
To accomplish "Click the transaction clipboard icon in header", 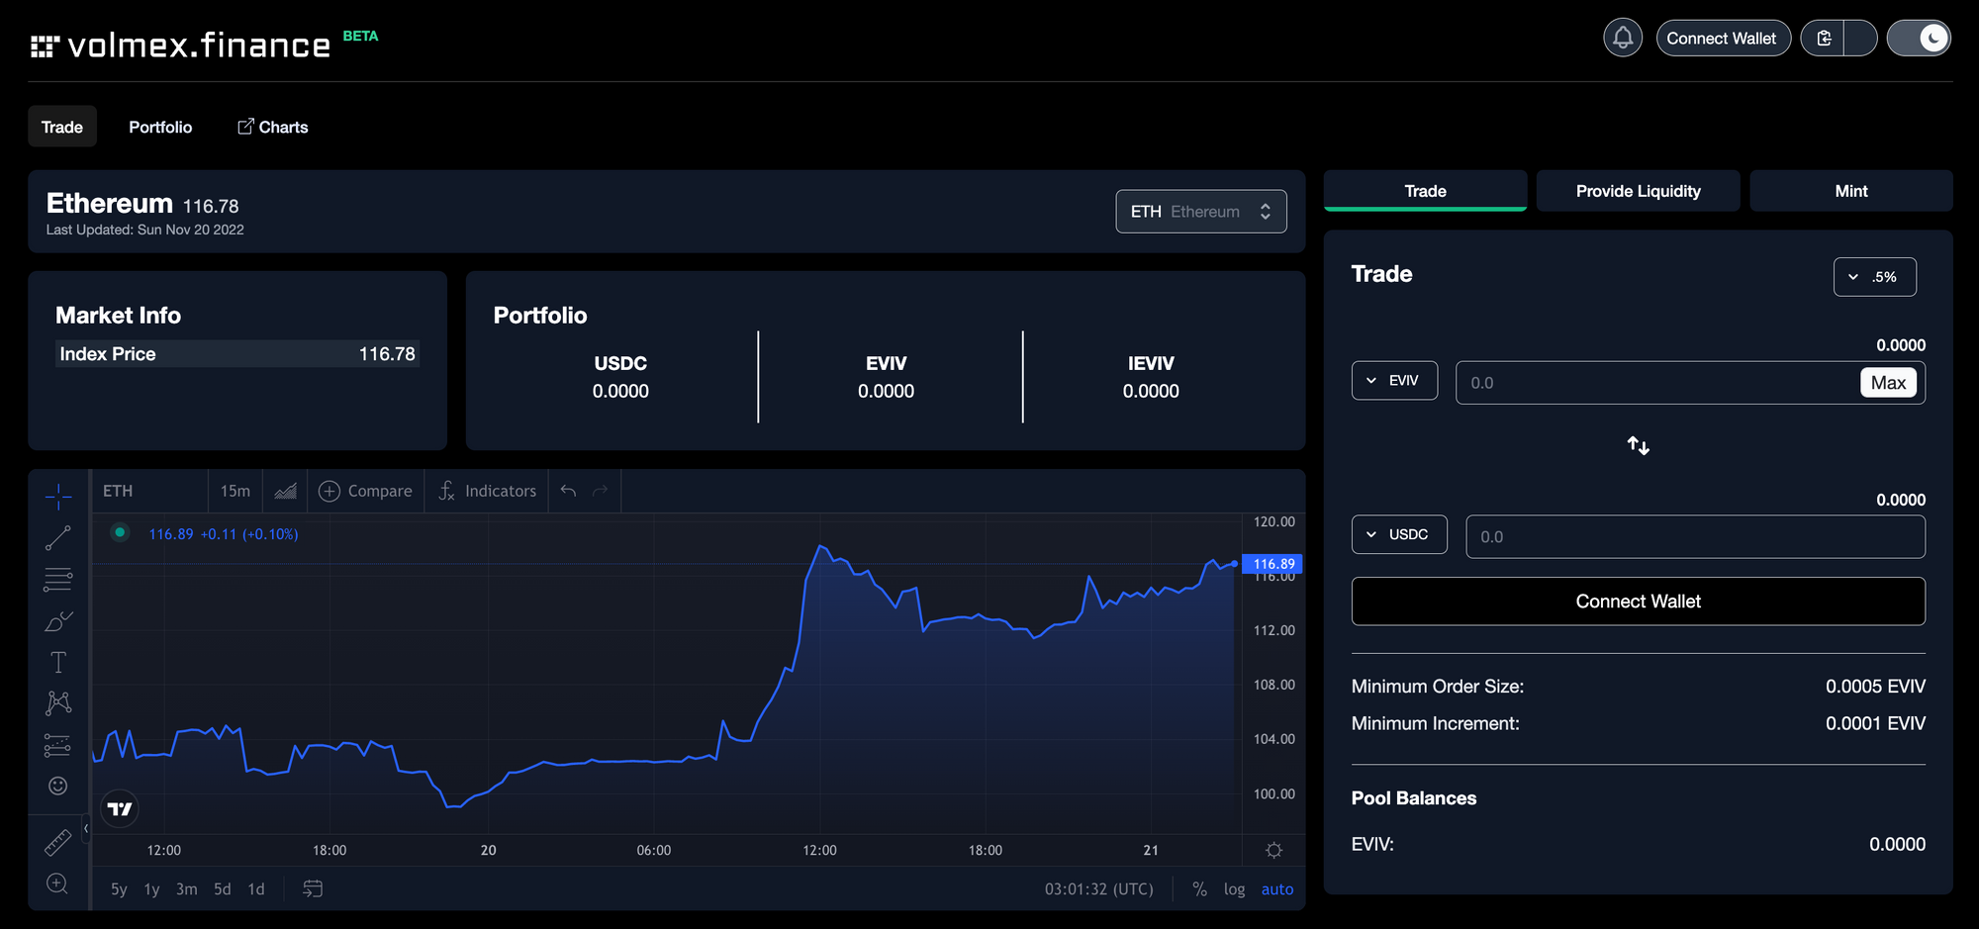I will 1824,39.
